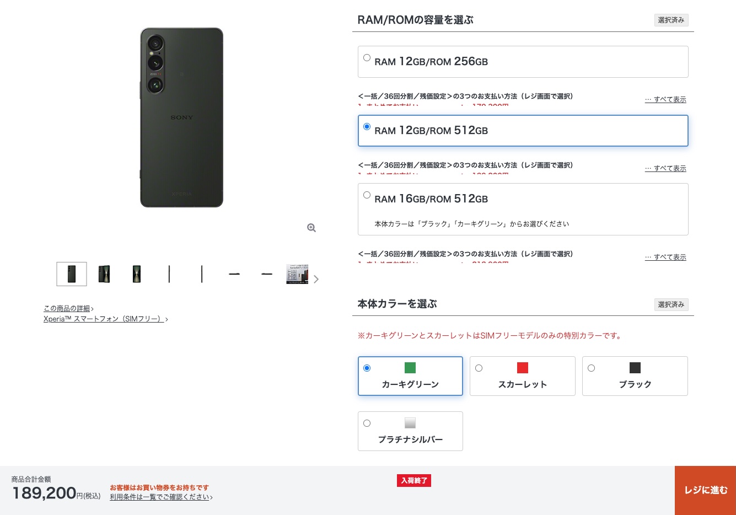This screenshot has width=736, height=515.
Task: Advance the thumbnail carousel with the right arrow
Action: [316, 280]
